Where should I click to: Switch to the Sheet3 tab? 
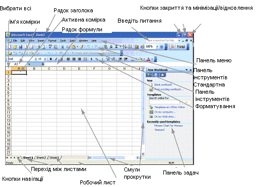tap(54, 158)
